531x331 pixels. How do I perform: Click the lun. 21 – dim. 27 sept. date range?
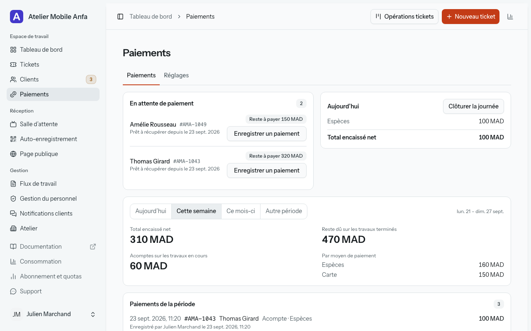click(480, 211)
